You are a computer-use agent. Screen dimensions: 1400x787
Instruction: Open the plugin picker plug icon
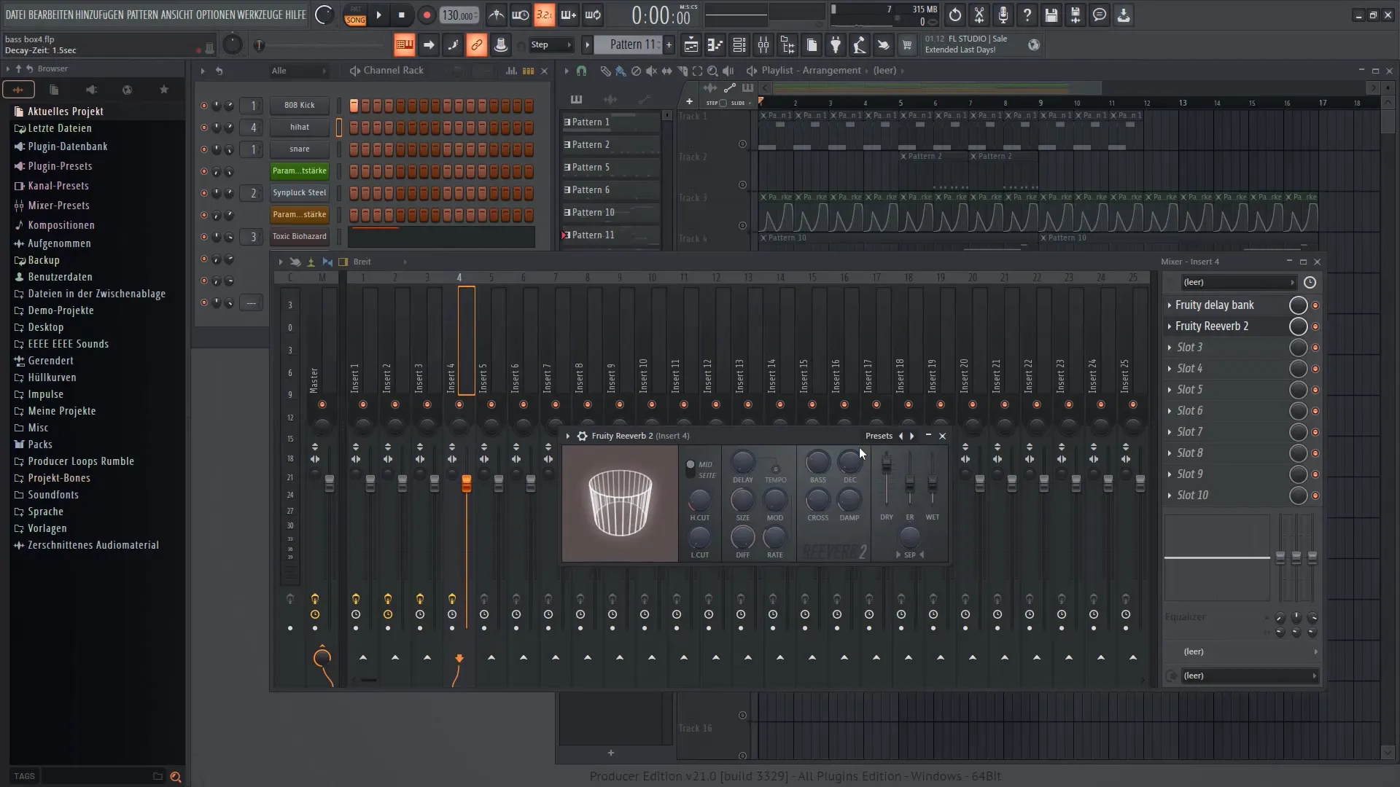pyautogui.click(x=836, y=45)
